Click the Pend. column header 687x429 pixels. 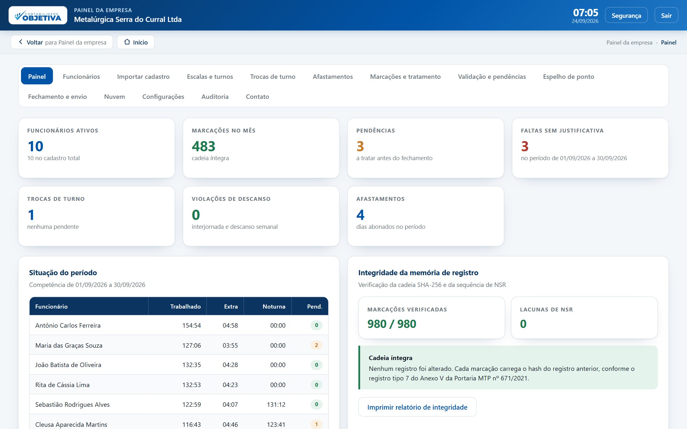[x=310, y=306]
